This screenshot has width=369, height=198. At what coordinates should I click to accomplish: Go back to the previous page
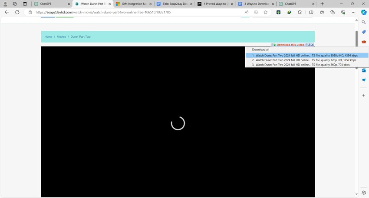tap(7, 12)
